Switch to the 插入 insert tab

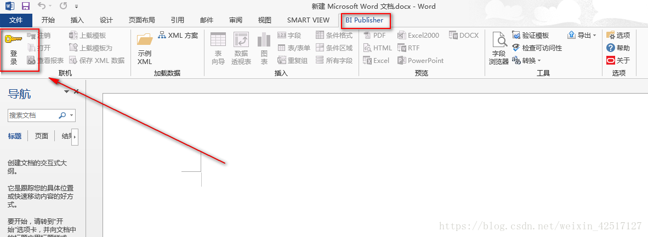[77, 20]
